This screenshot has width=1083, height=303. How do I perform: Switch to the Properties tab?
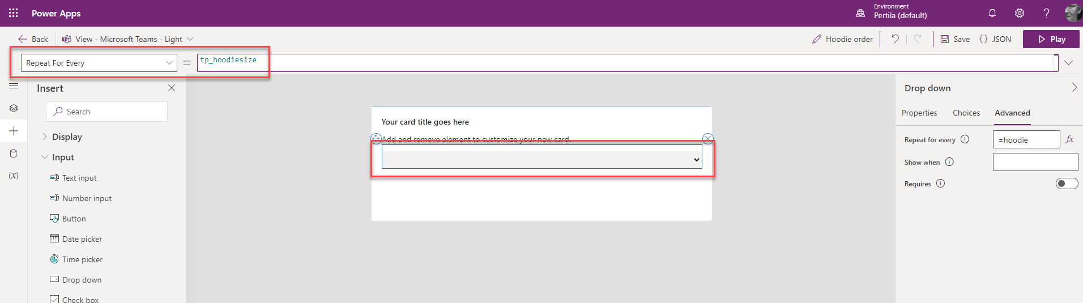coord(919,113)
